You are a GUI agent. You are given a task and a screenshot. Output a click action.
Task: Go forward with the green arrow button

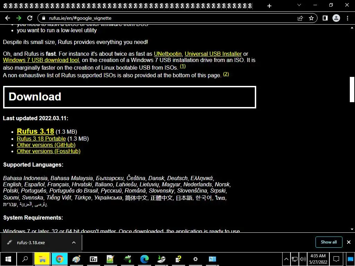click(19, 18)
